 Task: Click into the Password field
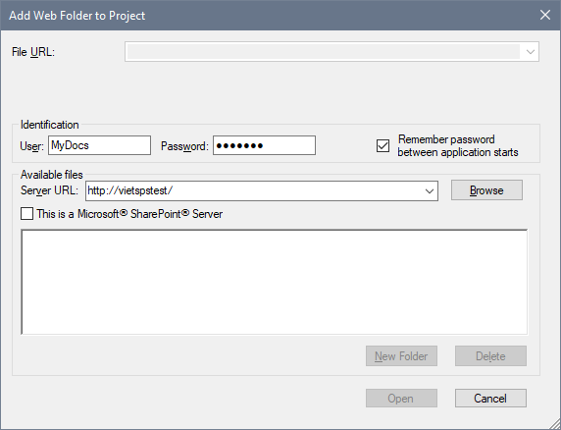point(264,145)
